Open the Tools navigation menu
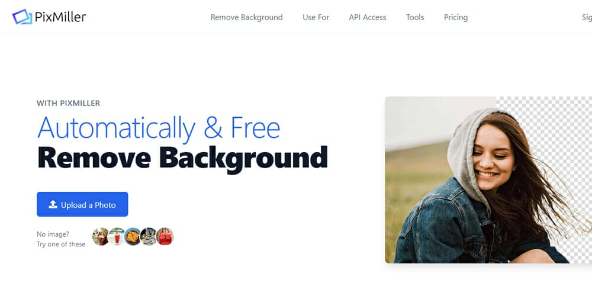592x296 pixels. coord(415,17)
